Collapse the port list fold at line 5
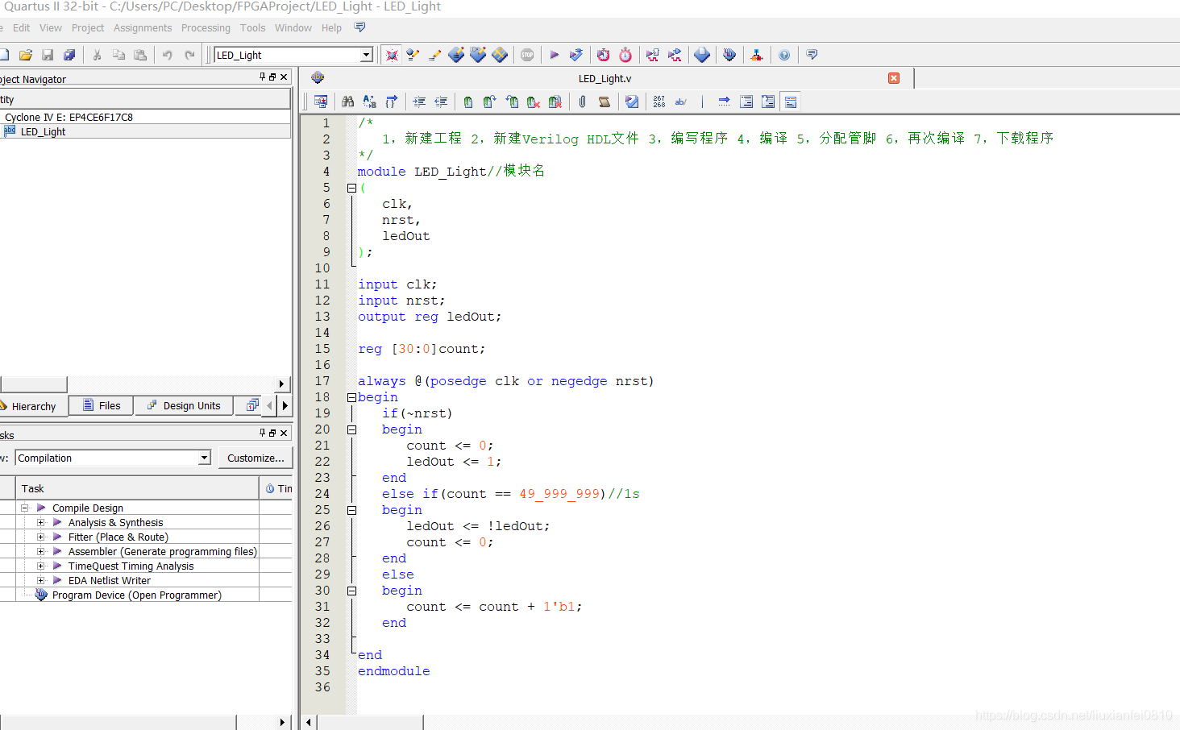The height and width of the screenshot is (730, 1180). (351, 188)
